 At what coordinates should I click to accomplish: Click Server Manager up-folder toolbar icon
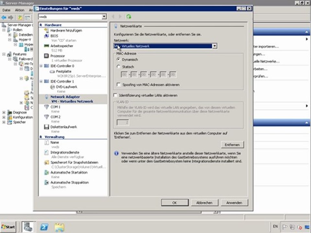point(20,17)
